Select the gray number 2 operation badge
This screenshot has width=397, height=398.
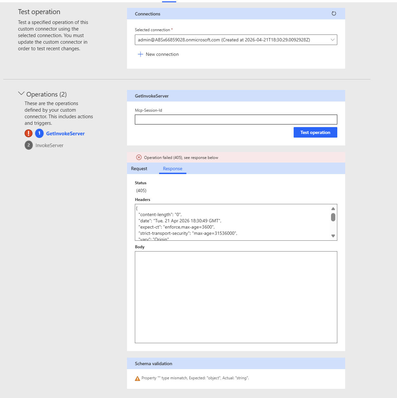(x=29, y=145)
